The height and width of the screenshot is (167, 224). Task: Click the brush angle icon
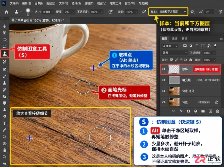(201, 12)
